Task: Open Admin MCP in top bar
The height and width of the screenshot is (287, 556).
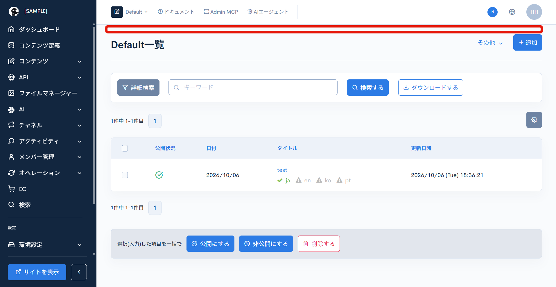Action: click(x=221, y=12)
